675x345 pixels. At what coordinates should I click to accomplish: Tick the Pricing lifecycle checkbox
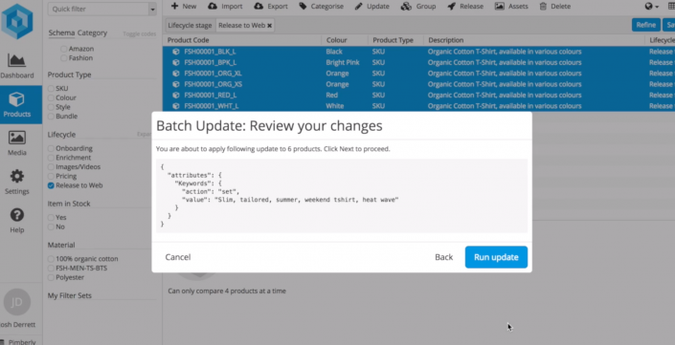[51, 176]
